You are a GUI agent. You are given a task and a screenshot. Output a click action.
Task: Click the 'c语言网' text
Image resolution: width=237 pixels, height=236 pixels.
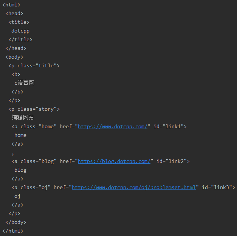click(25, 83)
